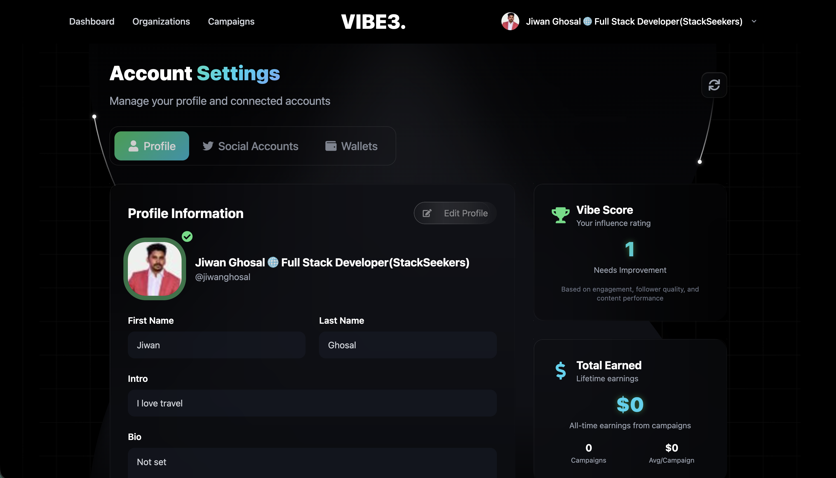
Task: Switch to the Social Accounts tab
Action: 250,146
